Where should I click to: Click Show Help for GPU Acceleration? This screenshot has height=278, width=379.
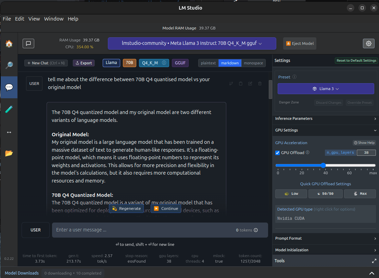[x=364, y=143]
